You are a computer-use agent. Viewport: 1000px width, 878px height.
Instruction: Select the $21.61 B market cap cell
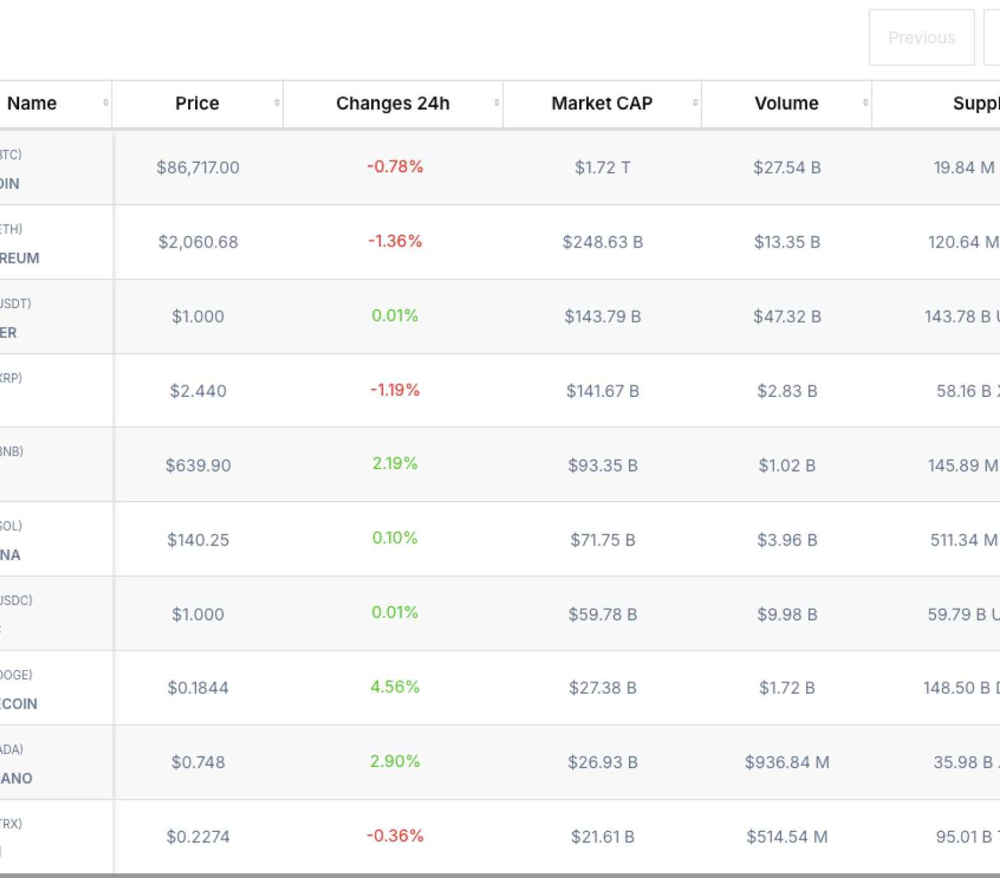(x=603, y=837)
